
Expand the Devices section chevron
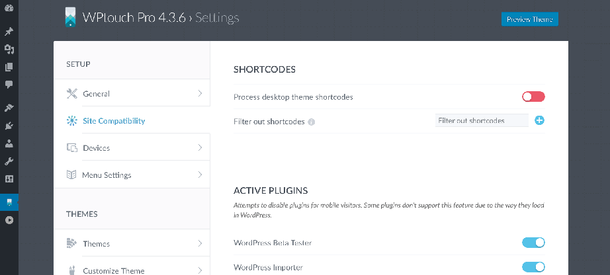click(x=200, y=147)
